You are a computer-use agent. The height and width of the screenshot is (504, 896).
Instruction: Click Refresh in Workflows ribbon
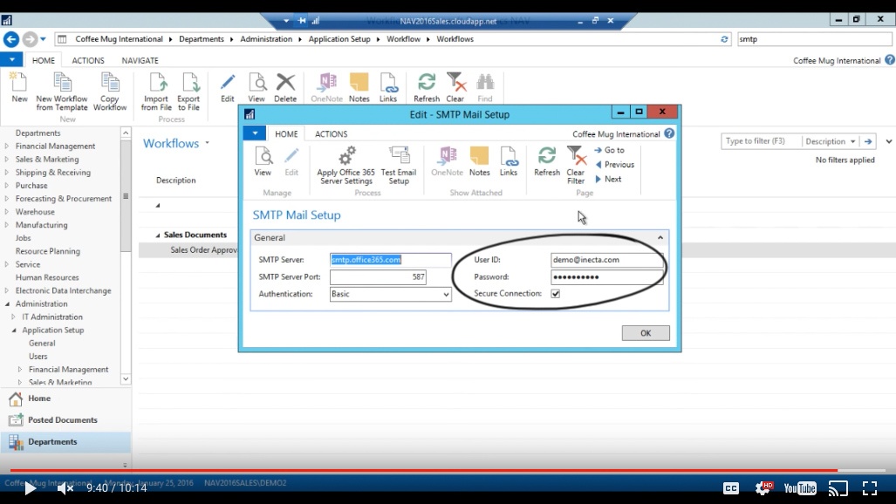click(x=427, y=87)
